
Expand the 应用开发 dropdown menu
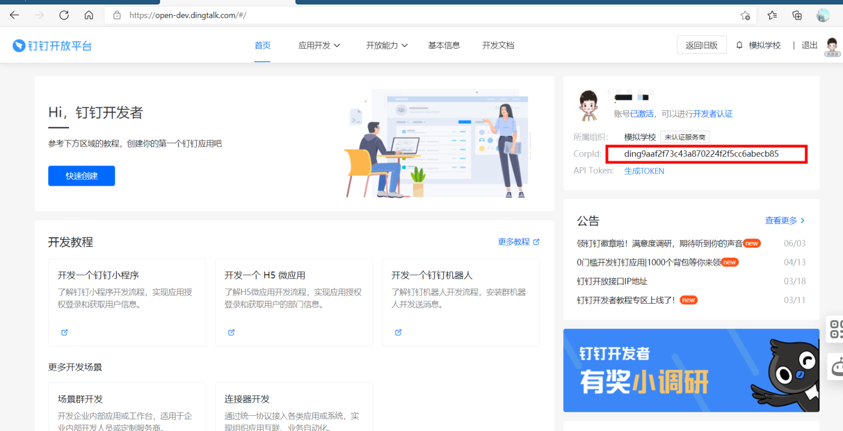(319, 45)
